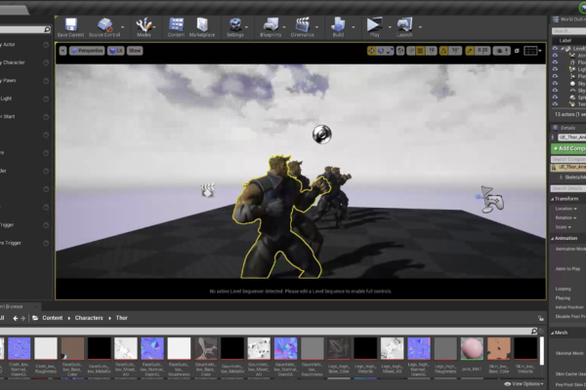Open the Lit view mode menu
Viewport: 586px width, 390px height.
pyautogui.click(x=116, y=51)
